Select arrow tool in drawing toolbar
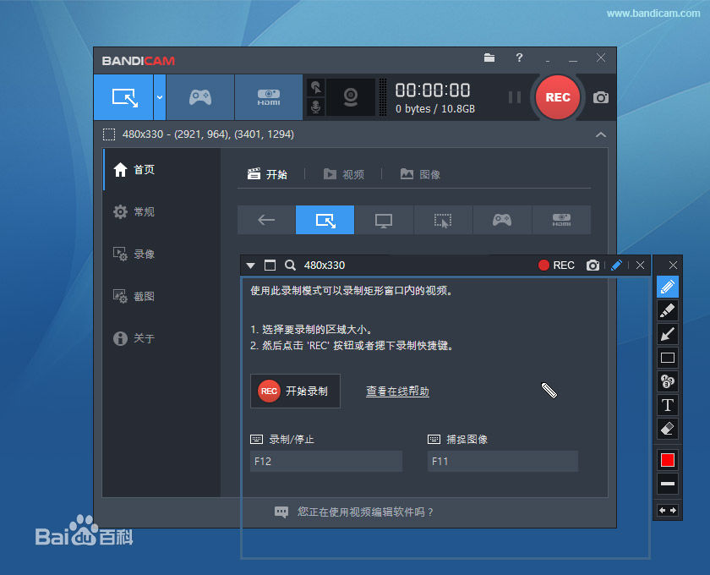 tap(668, 334)
